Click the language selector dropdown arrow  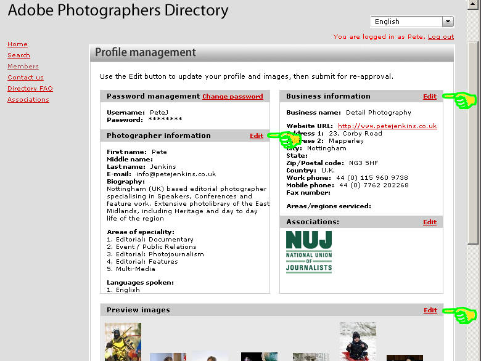(448, 22)
